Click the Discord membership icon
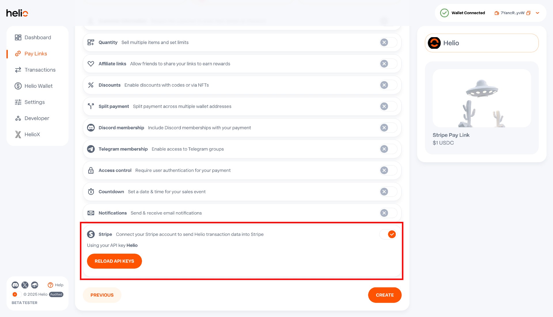The height and width of the screenshot is (317, 553). [91, 128]
